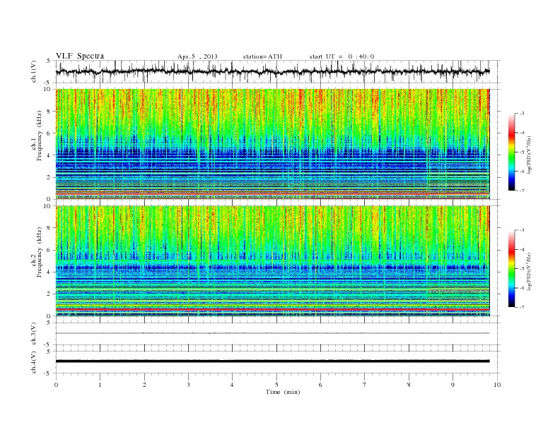Click the ch.2 spectrogram color scale bar
The height and width of the screenshot is (432, 560).
[512, 269]
